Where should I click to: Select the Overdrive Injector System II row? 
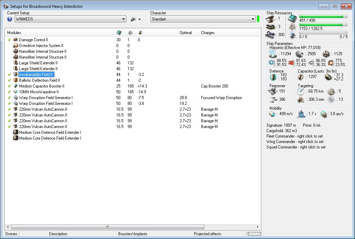(133, 46)
